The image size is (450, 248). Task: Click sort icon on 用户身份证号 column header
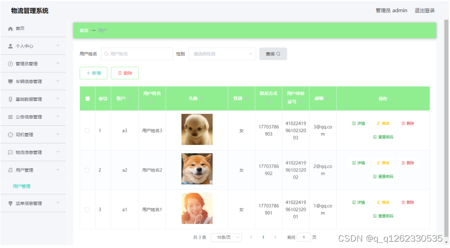click(300, 102)
